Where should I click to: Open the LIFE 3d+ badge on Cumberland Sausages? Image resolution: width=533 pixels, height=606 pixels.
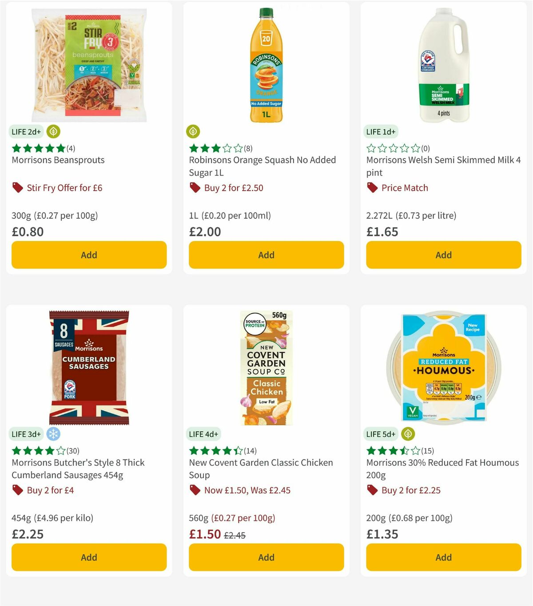coord(25,434)
